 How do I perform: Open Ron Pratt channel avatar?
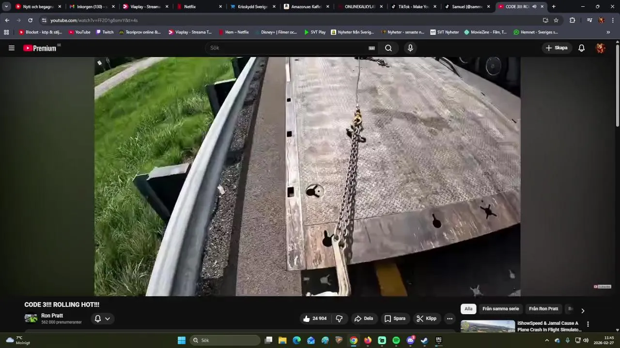31,318
